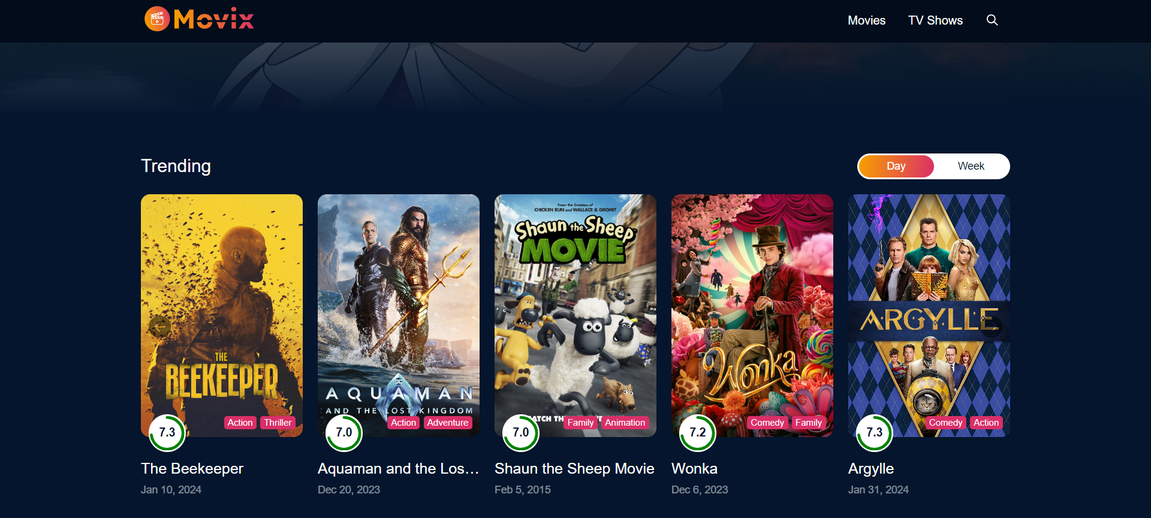The height and width of the screenshot is (518, 1151).
Task: Click the 7.0 rating circle on Shaun the Sheep
Action: [x=521, y=433]
